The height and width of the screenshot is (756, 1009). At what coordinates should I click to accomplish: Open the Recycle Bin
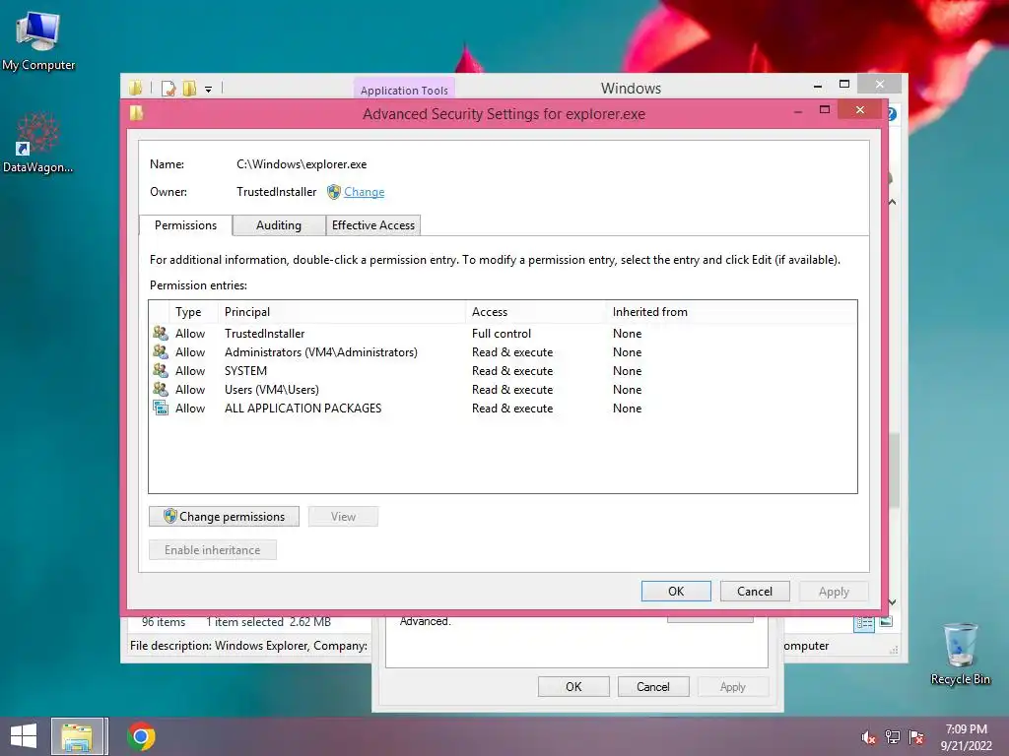pos(960,654)
